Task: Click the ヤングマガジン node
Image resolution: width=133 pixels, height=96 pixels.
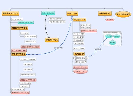Action: pyautogui.click(x=19, y=54)
